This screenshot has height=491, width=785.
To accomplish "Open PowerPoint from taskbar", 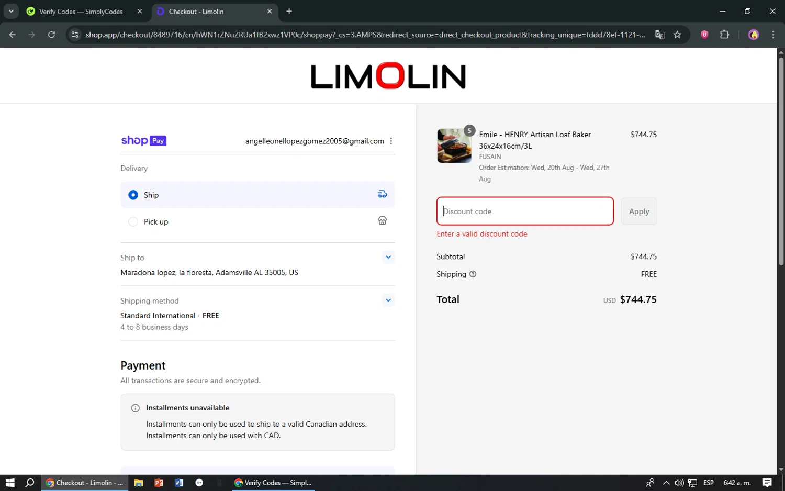I will coord(159,483).
